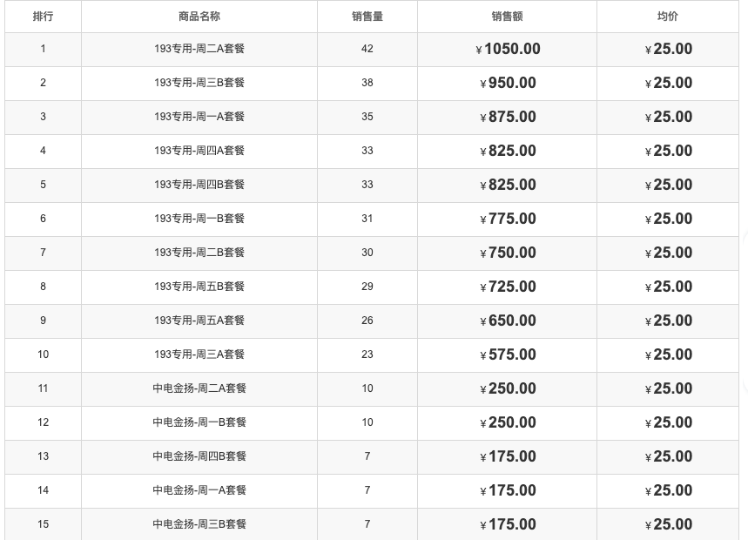This screenshot has height=540, width=748.
Task: Click the 排行 column header
Action: point(43,17)
